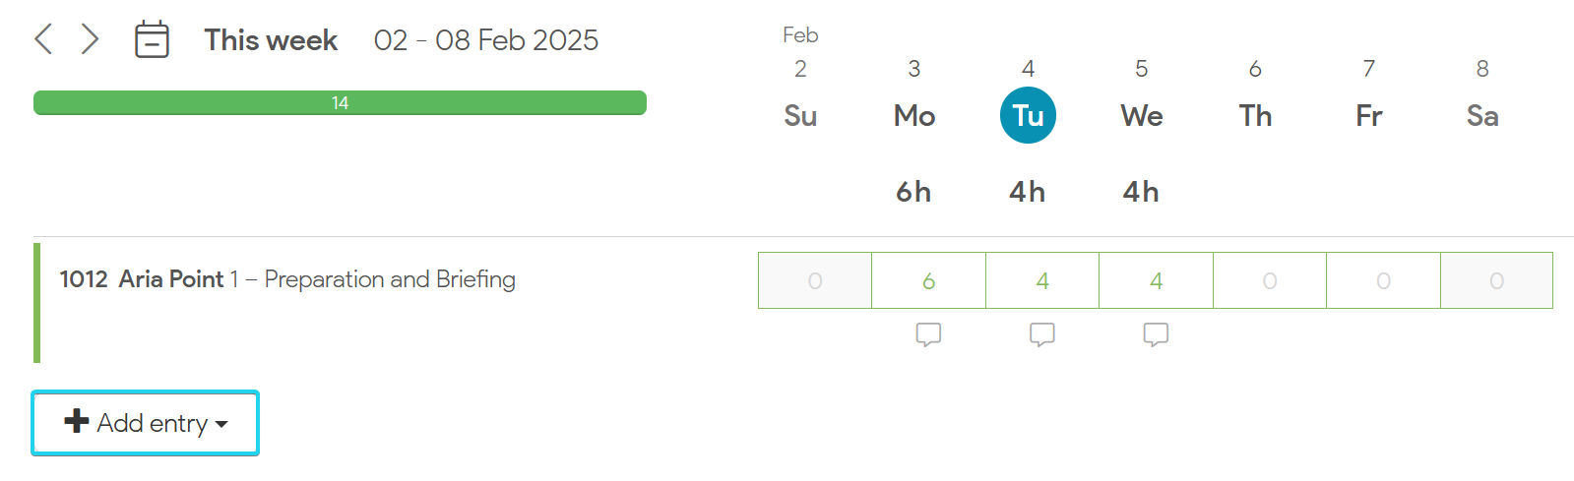Viewport: 1574px width, 481px height.
Task: Click the This week label
Action: (x=271, y=40)
